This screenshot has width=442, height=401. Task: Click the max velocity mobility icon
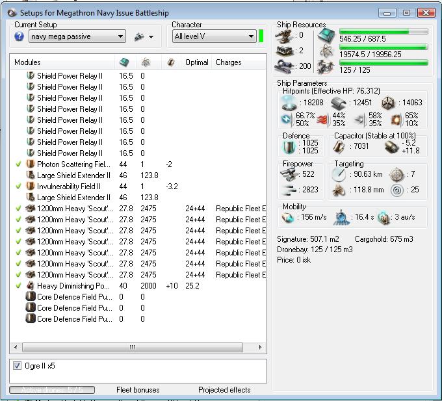tap(287, 217)
